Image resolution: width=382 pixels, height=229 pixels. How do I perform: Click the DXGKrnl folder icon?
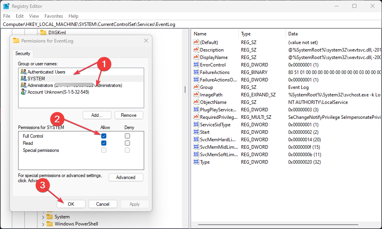[43, 32]
